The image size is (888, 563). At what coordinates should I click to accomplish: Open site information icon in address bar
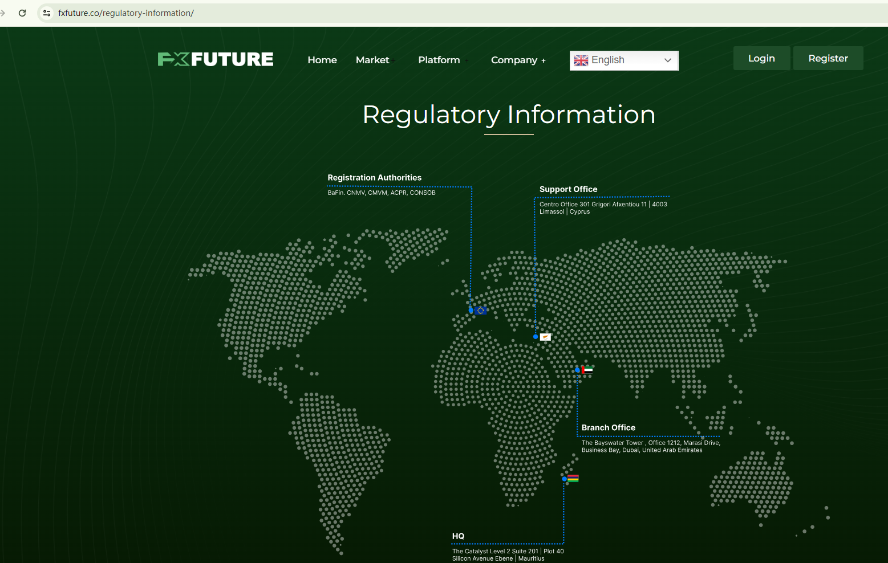point(47,13)
